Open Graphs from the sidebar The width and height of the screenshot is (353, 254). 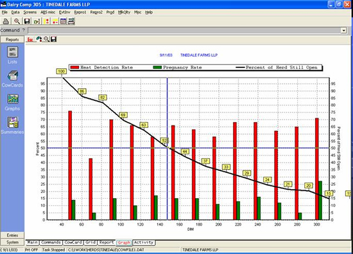click(x=12, y=102)
